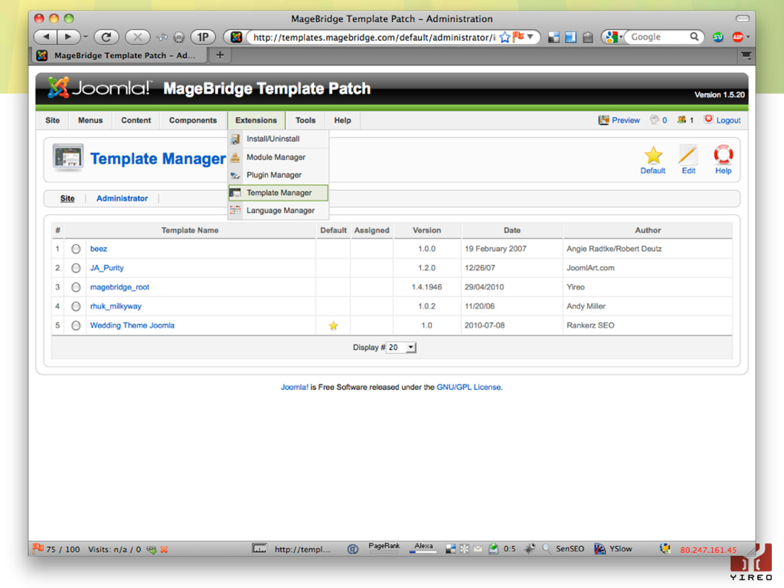Screen dimensions: 784x588
Task: Click the SenSEO magnifier status bar icon
Action: pyautogui.click(x=546, y=549)
